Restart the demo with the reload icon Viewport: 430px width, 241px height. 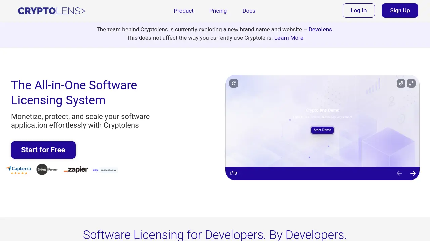click(x=234, y=83)
